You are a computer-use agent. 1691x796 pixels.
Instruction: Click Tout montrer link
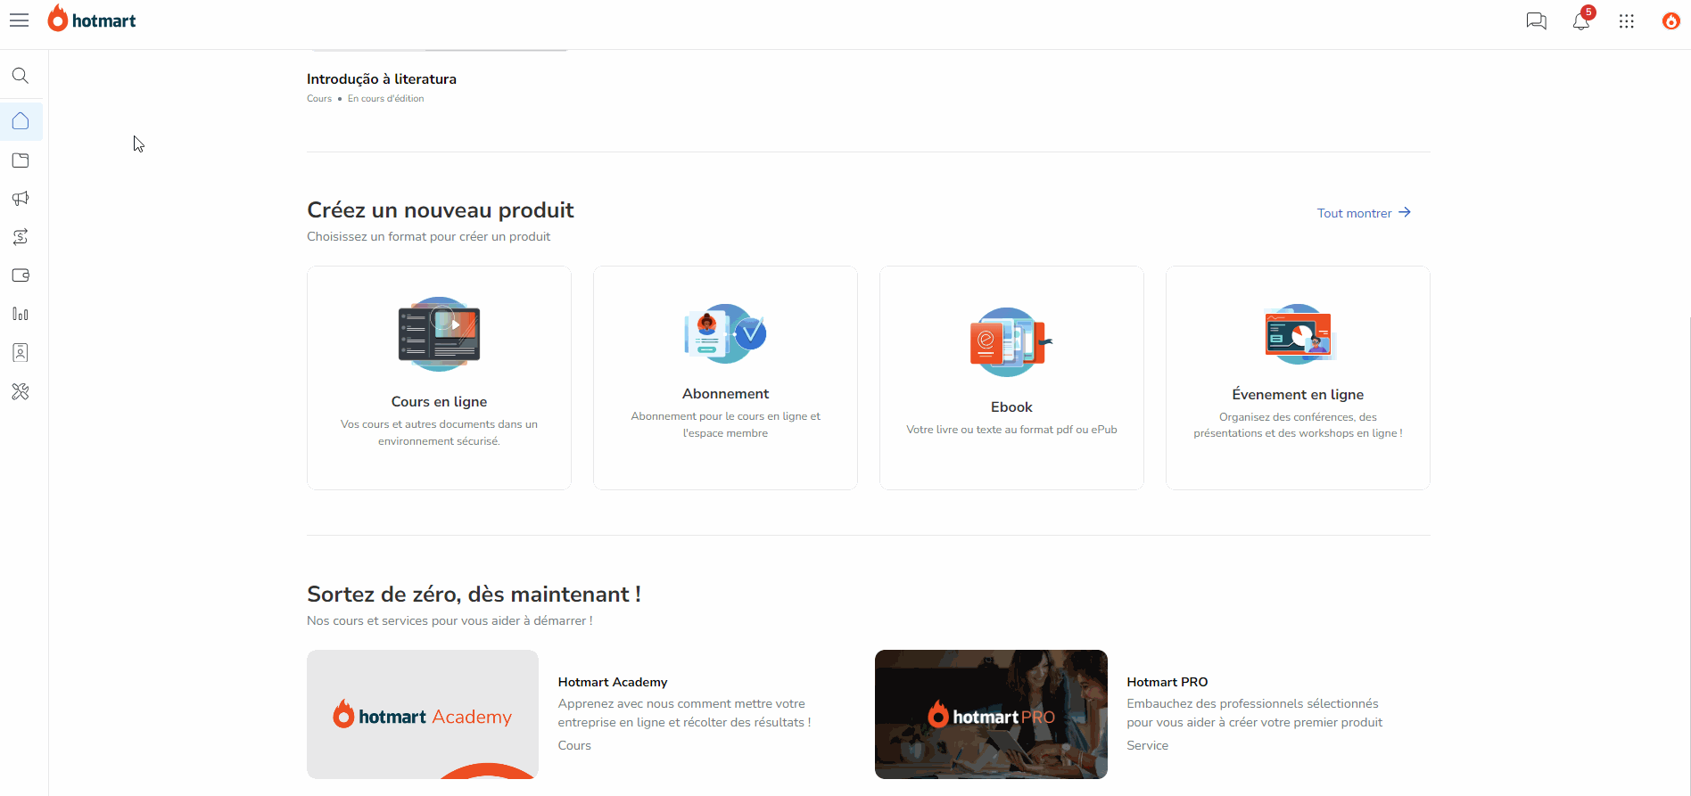click(1364, 213)
